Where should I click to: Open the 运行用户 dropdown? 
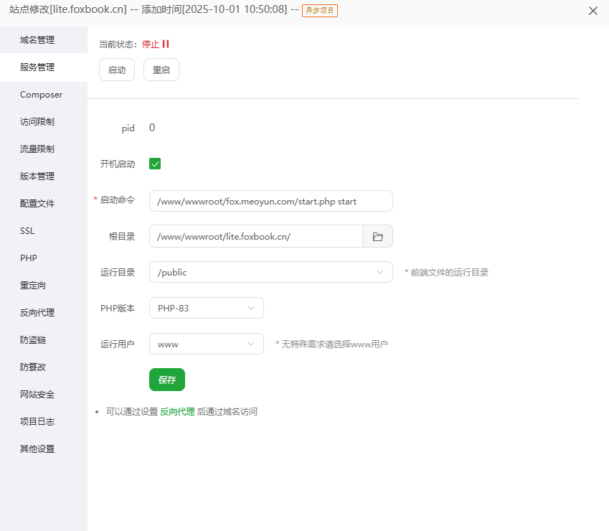(x=206, y=344)
